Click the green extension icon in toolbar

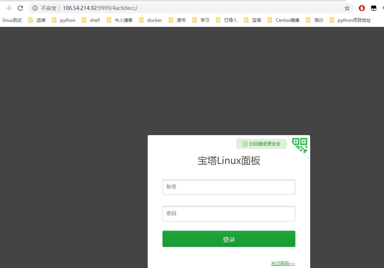pyautogui.click(x=383, y=8)
